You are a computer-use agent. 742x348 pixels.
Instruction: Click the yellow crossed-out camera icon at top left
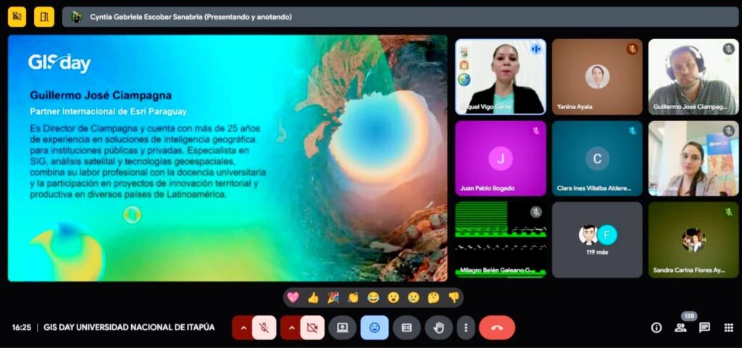tap(17, 16)
